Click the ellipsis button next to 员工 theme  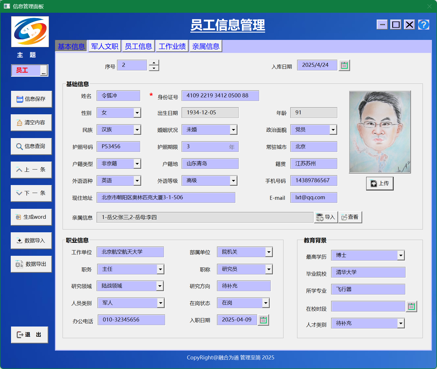(44, 70)
